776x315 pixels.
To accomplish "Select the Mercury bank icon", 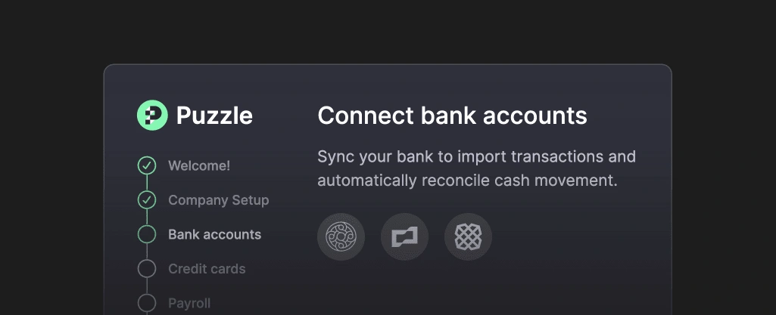I will point(341,237).
